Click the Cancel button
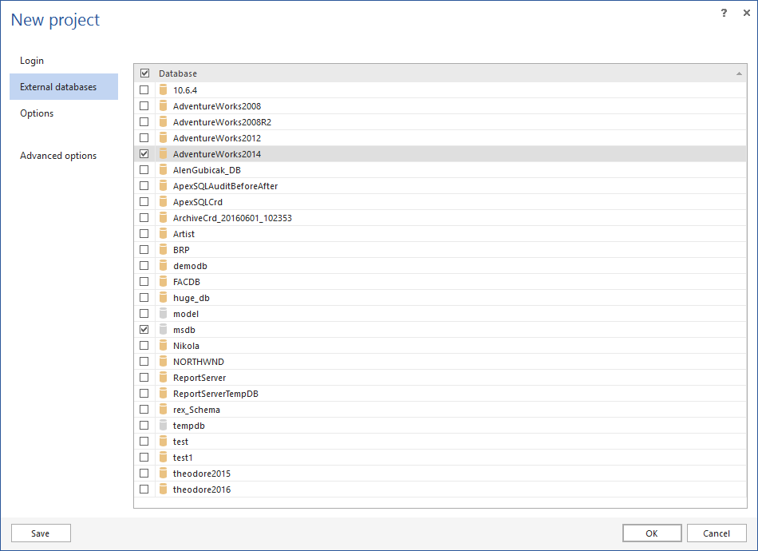Image resolution: width=758 pixels, height=551 pixels. point(717,533)
